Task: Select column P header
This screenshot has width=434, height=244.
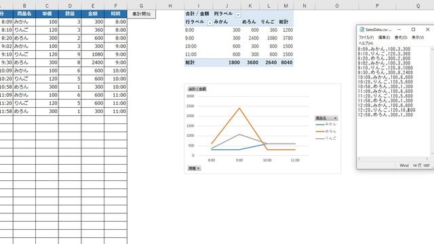Action: (377, 5)
